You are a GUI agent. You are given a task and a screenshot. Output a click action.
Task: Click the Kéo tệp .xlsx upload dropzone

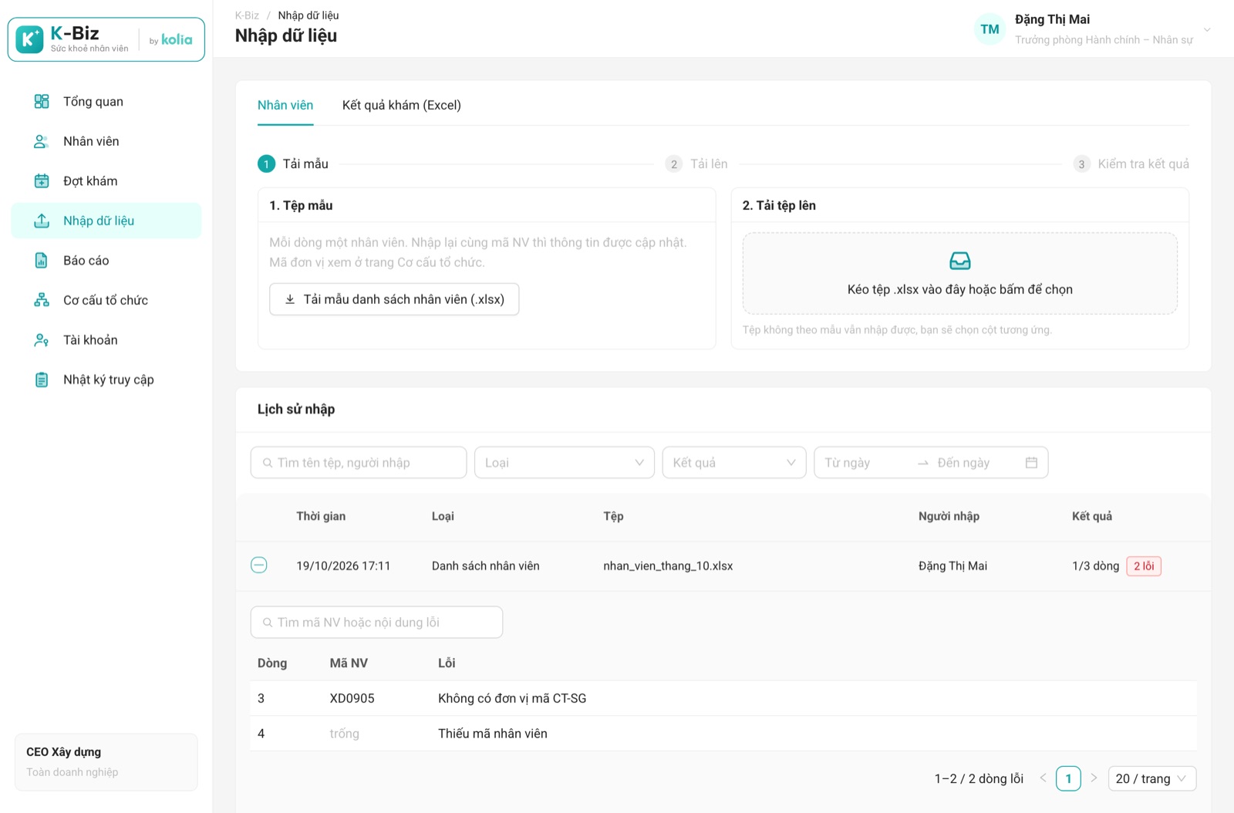click(960, 274)
